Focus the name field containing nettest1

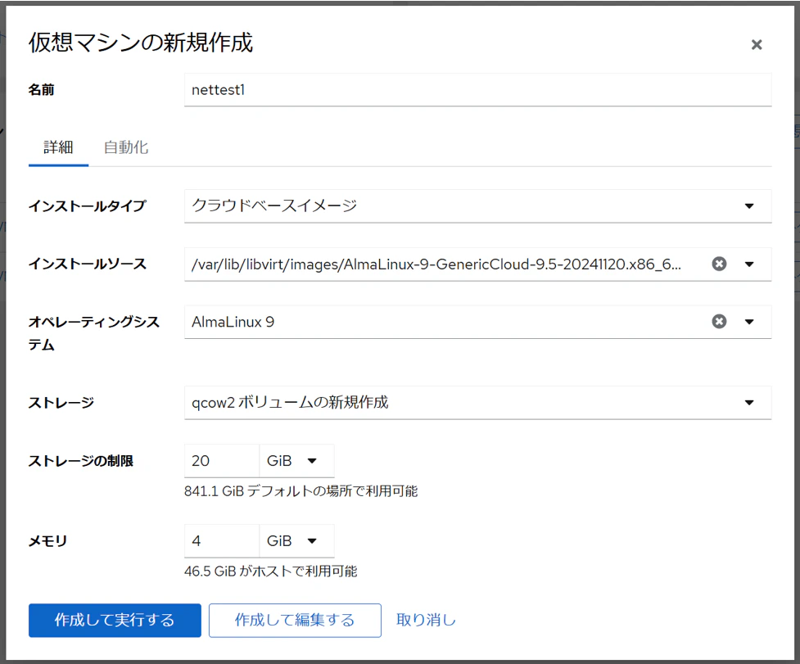477,90
